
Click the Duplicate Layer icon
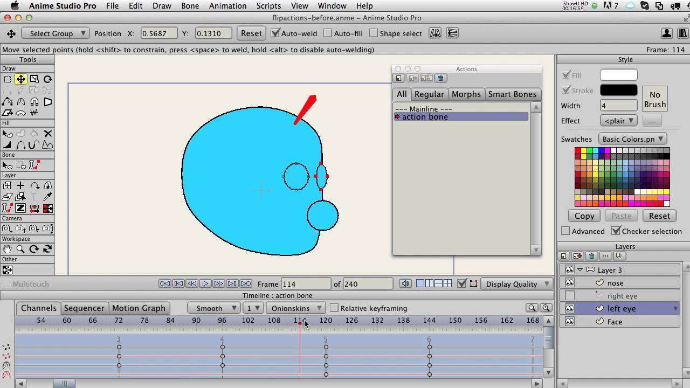point(619,257)
